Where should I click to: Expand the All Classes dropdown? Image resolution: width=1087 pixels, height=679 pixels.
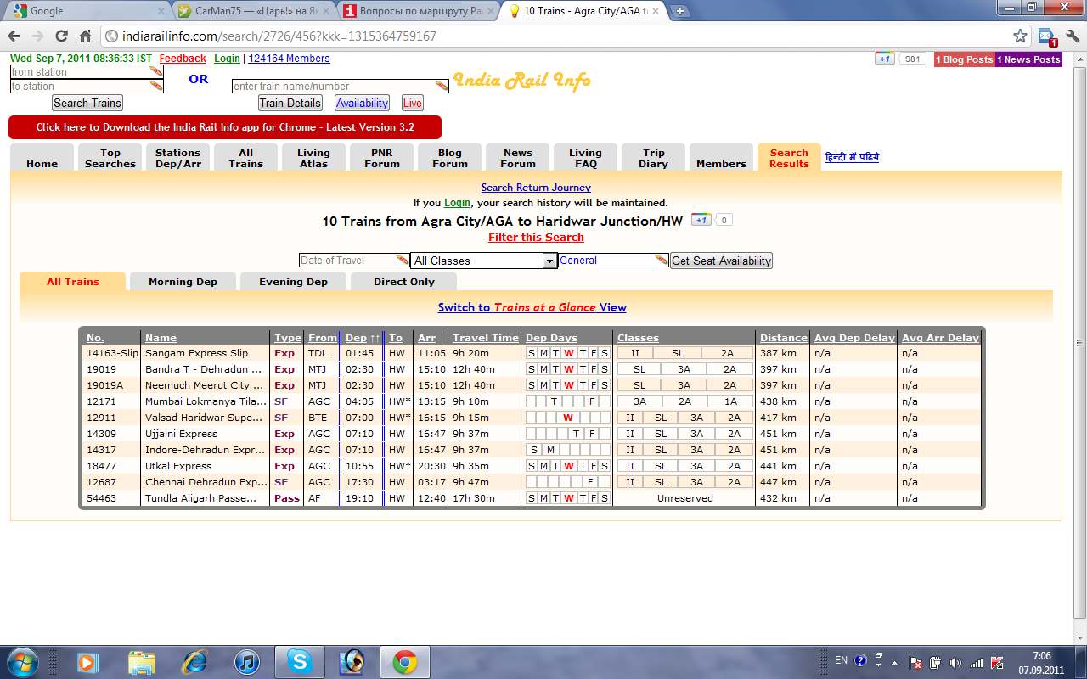[x=483, y=261]
